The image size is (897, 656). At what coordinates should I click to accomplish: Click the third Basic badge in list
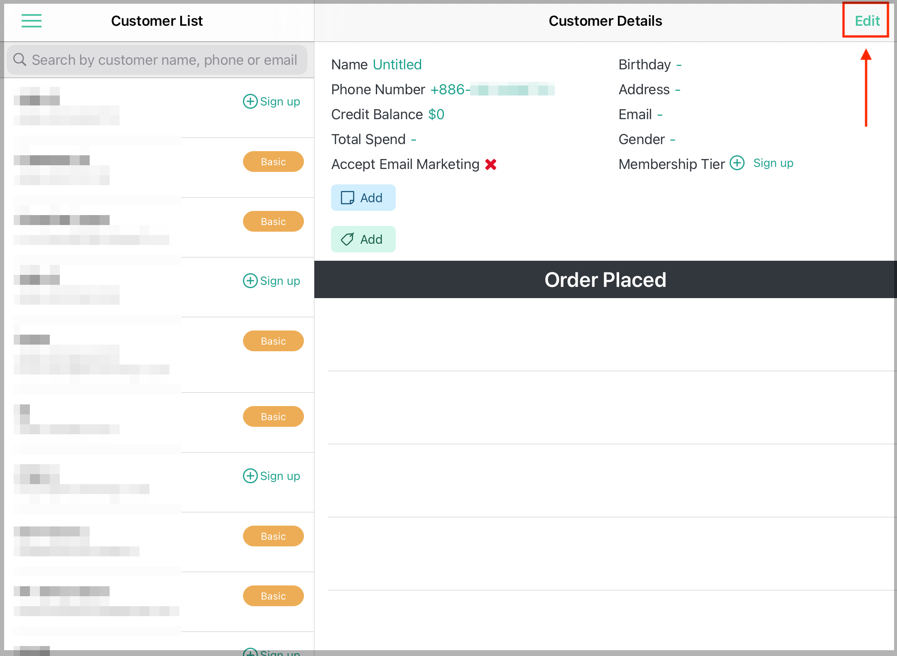point(273,341)
